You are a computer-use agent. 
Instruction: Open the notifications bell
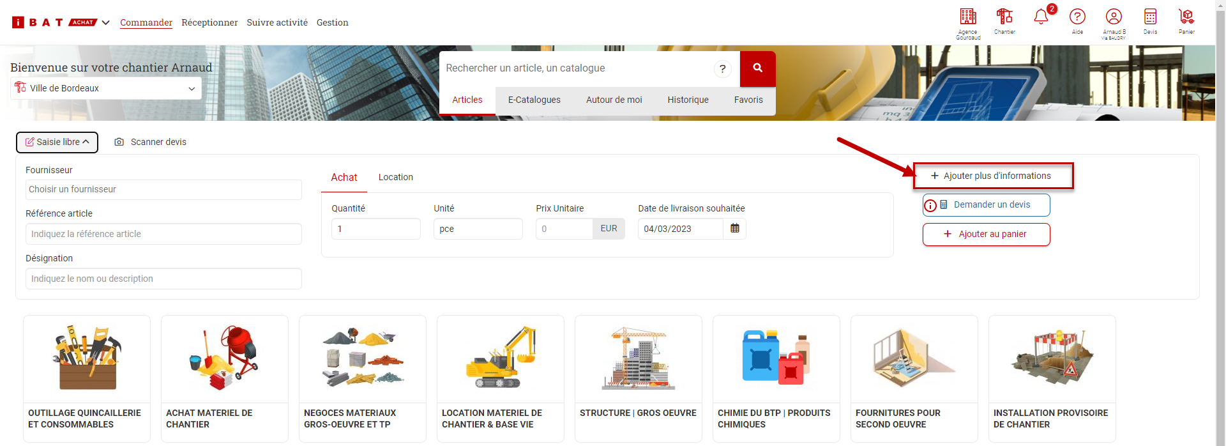tap(1041, 17)
